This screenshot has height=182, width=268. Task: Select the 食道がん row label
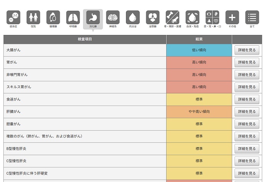pyautogui.click(x=14, y=99)
